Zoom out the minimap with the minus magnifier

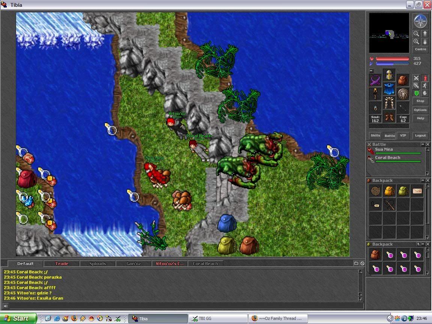pos(416,34)
